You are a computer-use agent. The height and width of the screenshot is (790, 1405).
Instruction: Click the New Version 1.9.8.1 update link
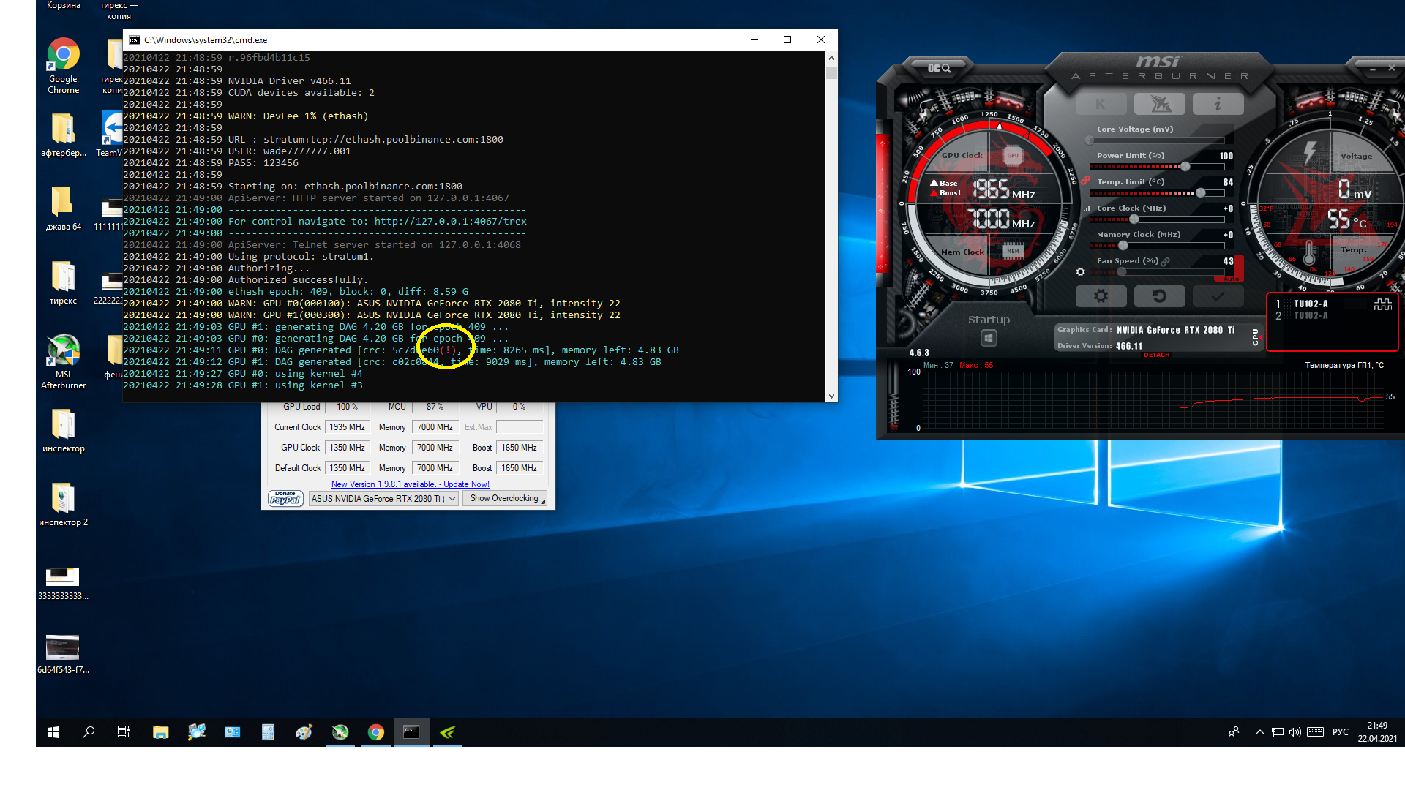(410, 484)
